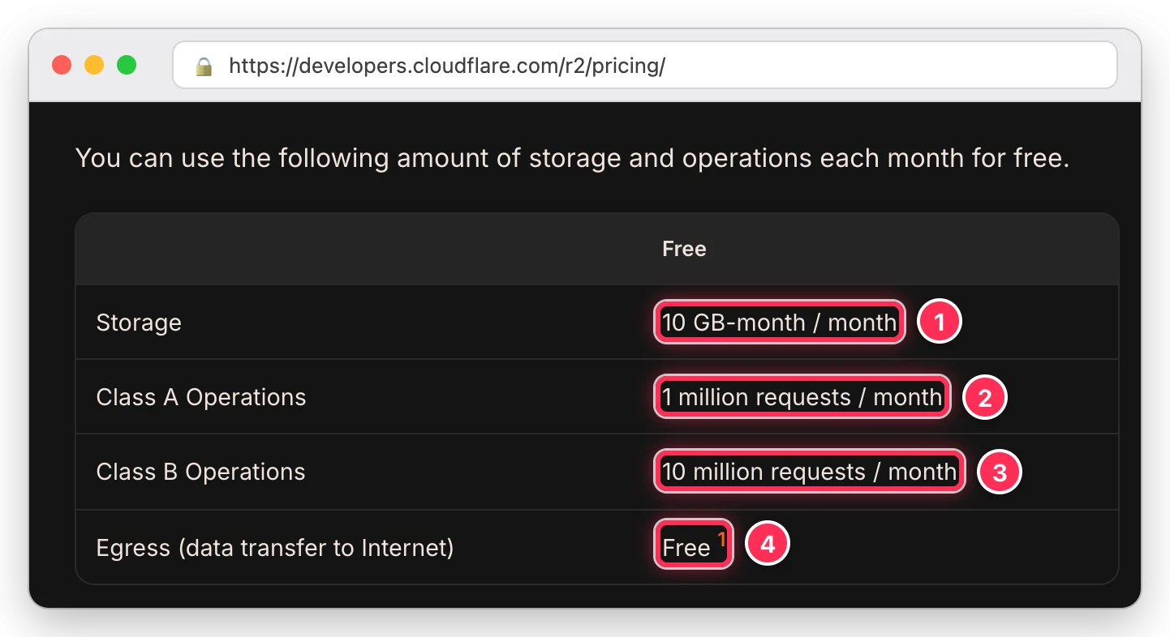Click the red close window button

tap(62, 65)
